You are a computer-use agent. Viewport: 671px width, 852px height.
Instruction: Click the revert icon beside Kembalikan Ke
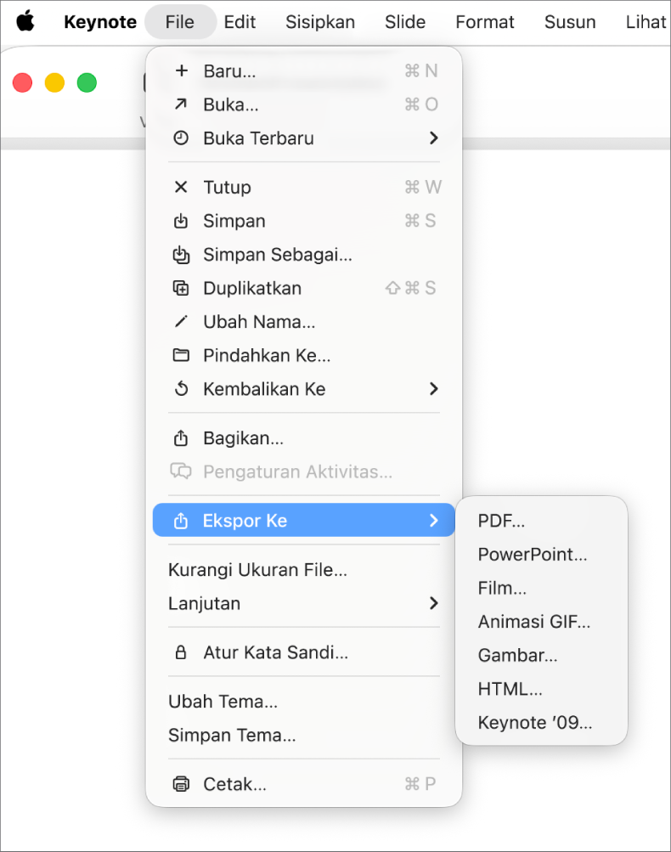click(x=181, y=389)
